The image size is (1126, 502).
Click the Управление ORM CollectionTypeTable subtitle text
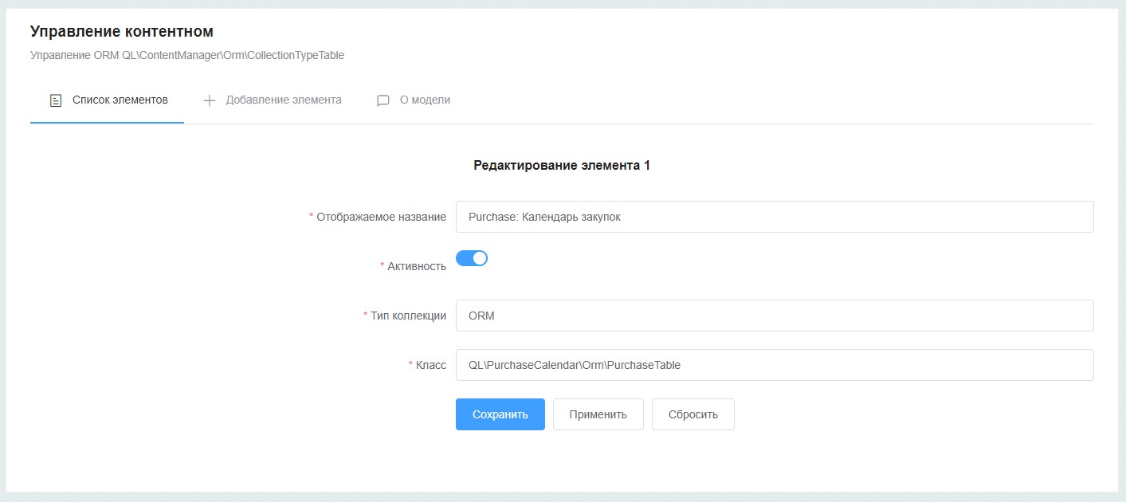pyautogui.click(x=187, y=56)
